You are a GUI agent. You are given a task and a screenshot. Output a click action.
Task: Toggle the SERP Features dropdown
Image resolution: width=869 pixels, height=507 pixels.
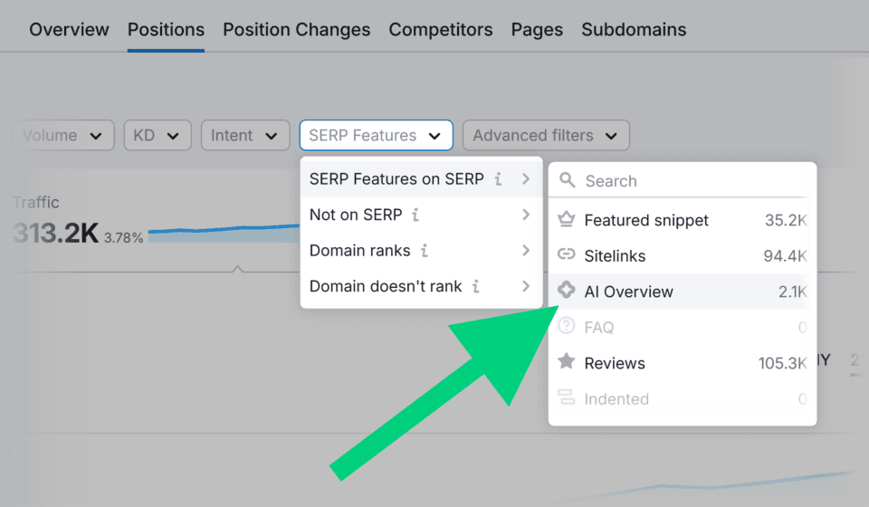(x=376, y=136)
